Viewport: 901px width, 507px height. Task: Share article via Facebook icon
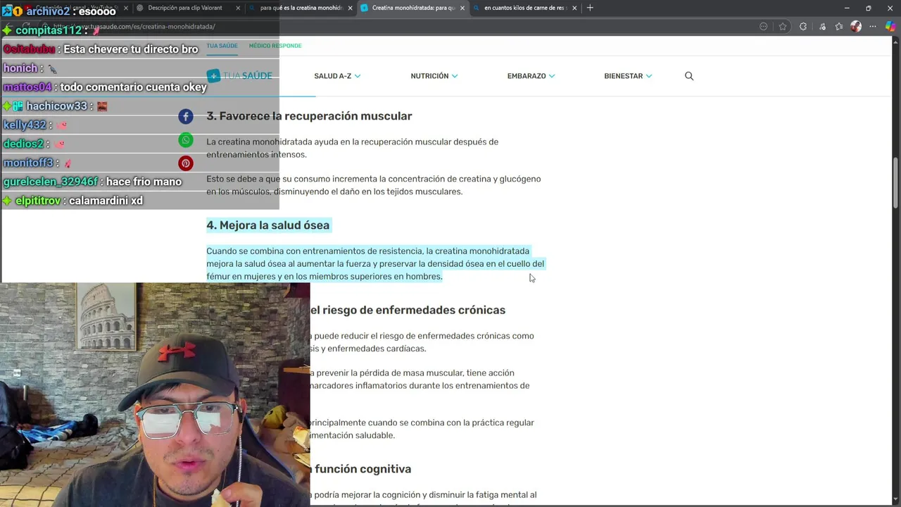[x=186, y=117]
